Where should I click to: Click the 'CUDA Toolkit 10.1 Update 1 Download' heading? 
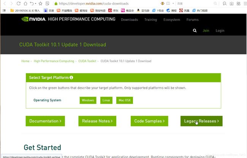[63, 45]
